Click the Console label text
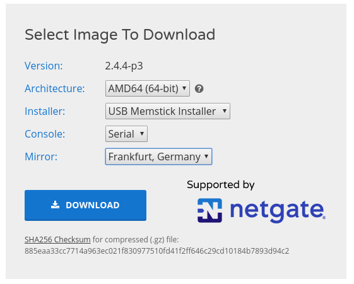Screen dimensions: 354x284 tap(45, 134)
